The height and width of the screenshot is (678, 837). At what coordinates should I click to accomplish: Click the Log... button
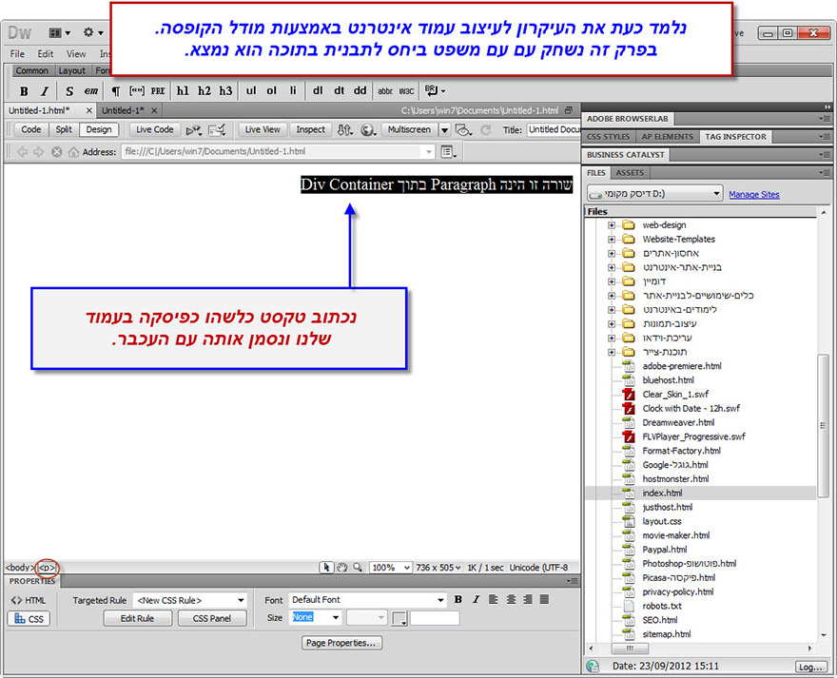coord(809,667)
